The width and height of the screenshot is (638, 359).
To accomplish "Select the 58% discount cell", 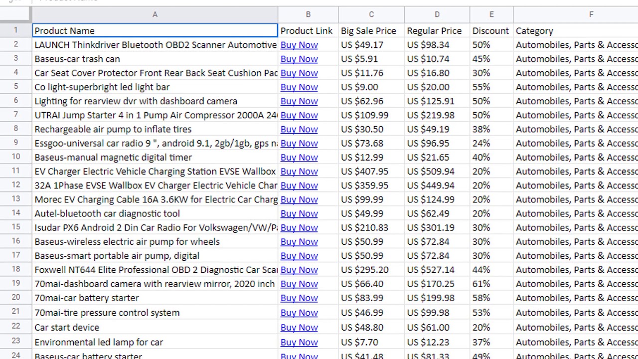I will pyautogui.click(x=491, y=298).
